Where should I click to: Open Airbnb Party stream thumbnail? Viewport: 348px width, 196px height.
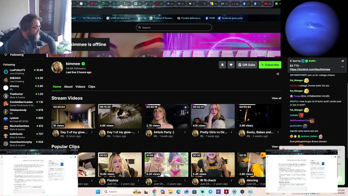[x=166, y=116]
